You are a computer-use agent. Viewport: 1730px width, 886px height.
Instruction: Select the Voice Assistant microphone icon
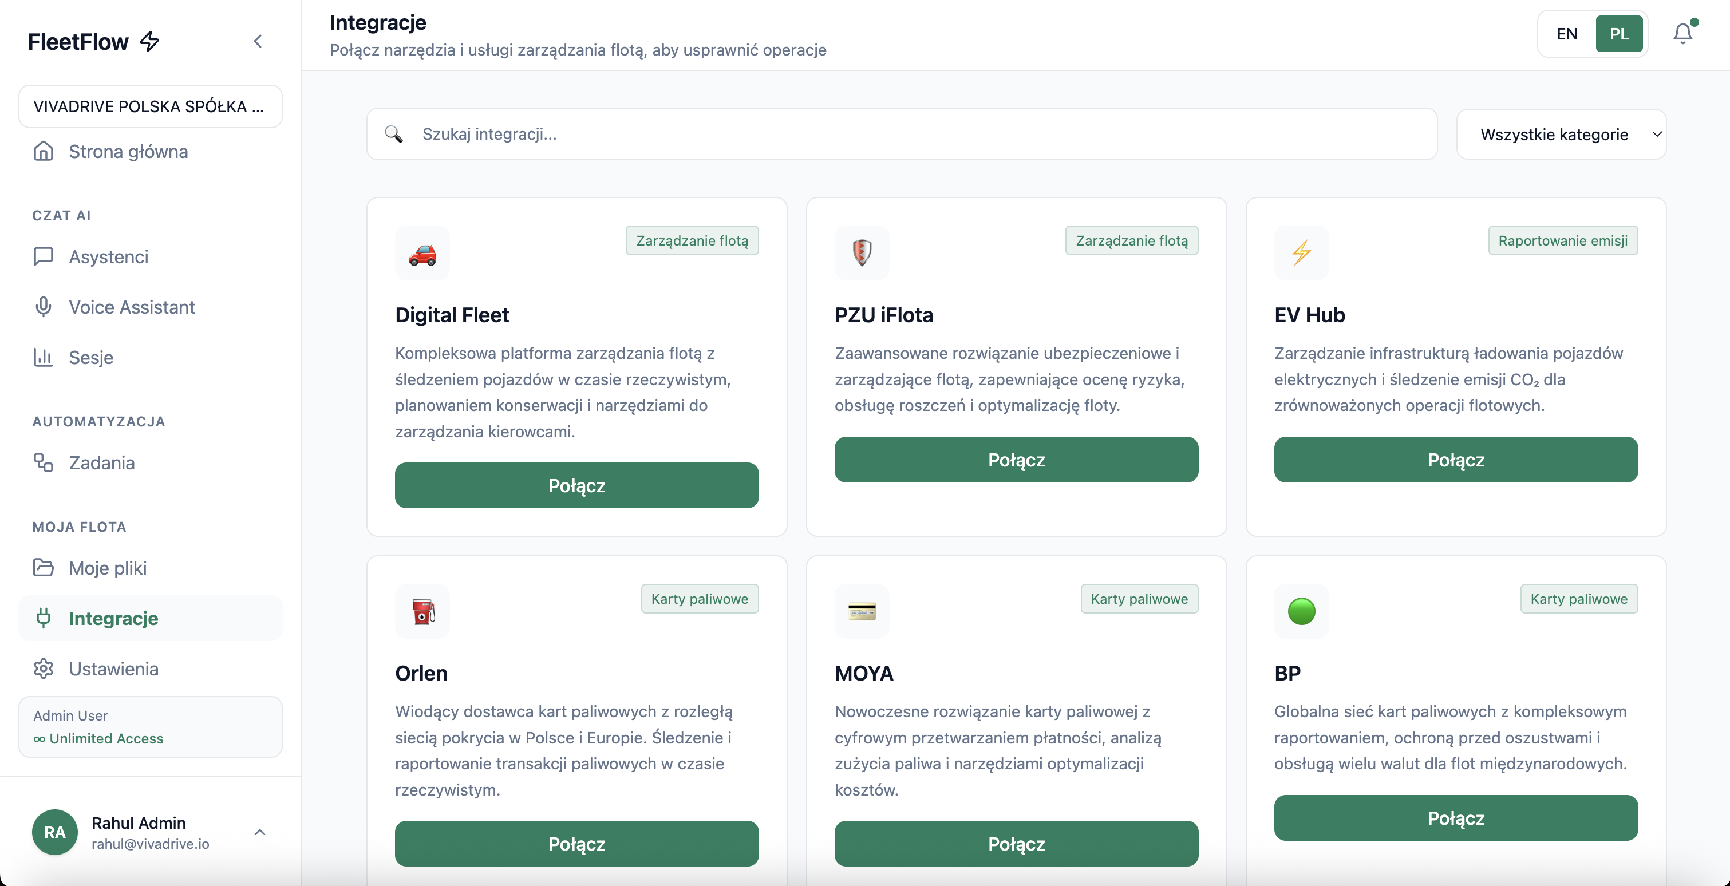(43, 307)
